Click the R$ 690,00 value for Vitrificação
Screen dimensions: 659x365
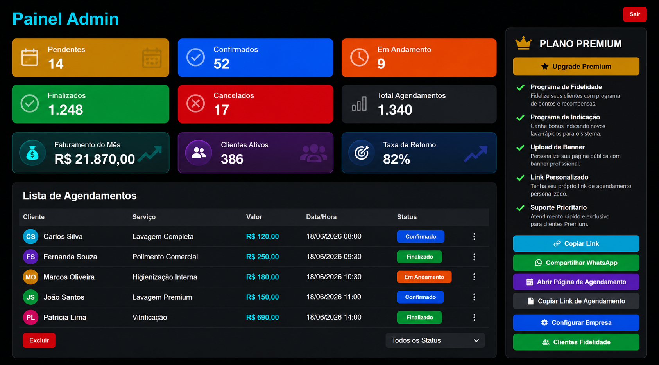(262, 317)
